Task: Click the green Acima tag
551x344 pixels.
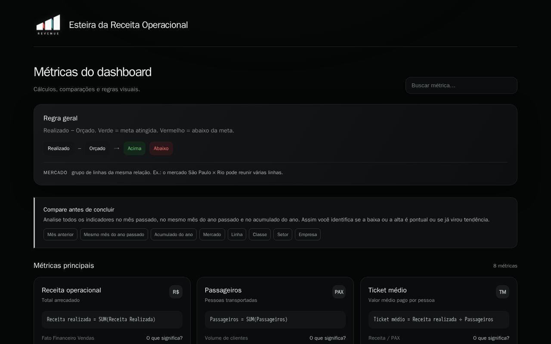Action: pos(134,148)
